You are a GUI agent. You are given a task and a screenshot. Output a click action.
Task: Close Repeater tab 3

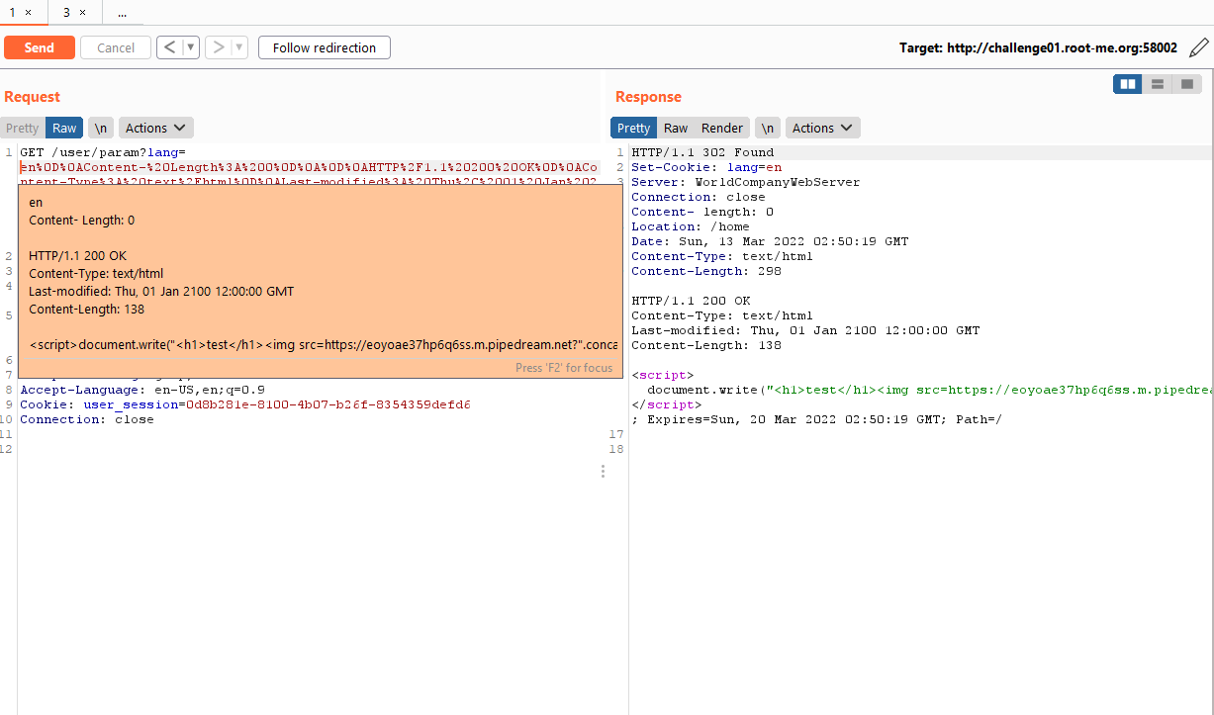[x=82, y=12]
